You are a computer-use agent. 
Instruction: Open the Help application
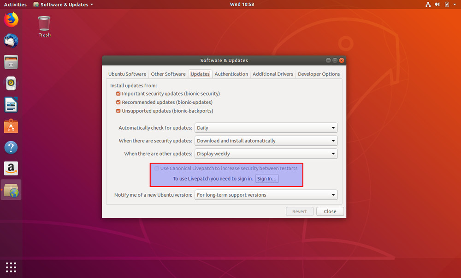[11, 147]
